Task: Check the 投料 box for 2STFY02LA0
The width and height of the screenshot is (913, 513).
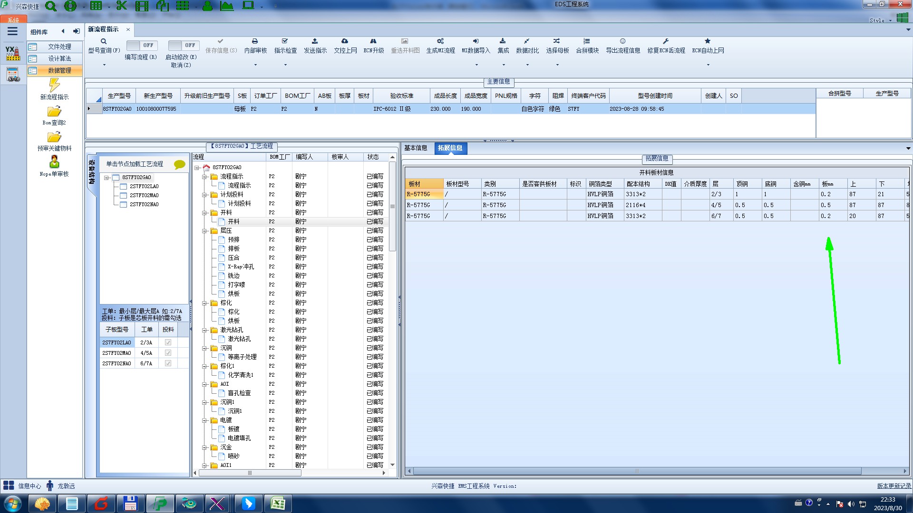Action: click(x=168, y=342)
